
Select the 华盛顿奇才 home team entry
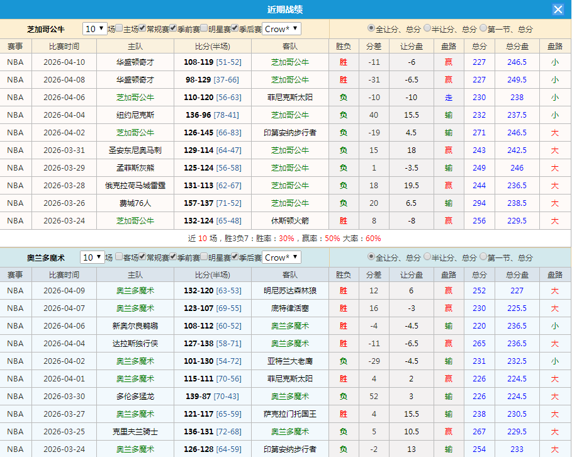(134, 62)
